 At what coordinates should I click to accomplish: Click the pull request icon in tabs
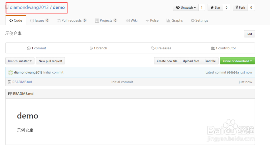click(59, 21)
